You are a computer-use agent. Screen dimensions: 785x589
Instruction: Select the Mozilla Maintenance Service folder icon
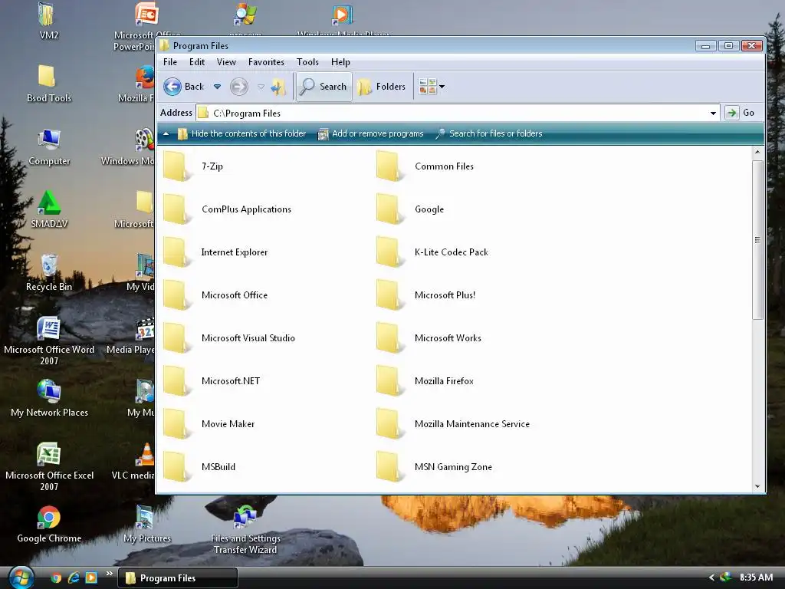(x=389, y=424)
